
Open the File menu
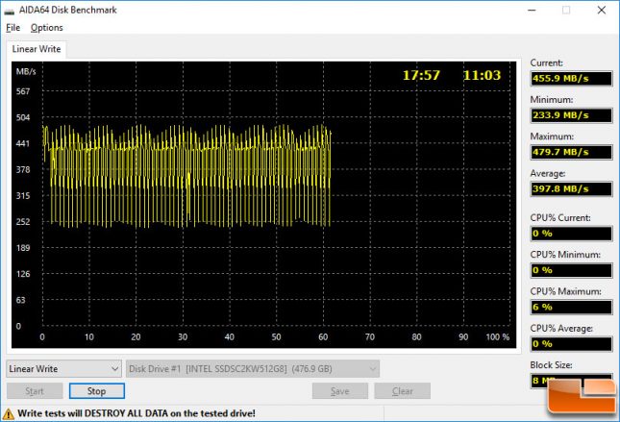[13, 28]
